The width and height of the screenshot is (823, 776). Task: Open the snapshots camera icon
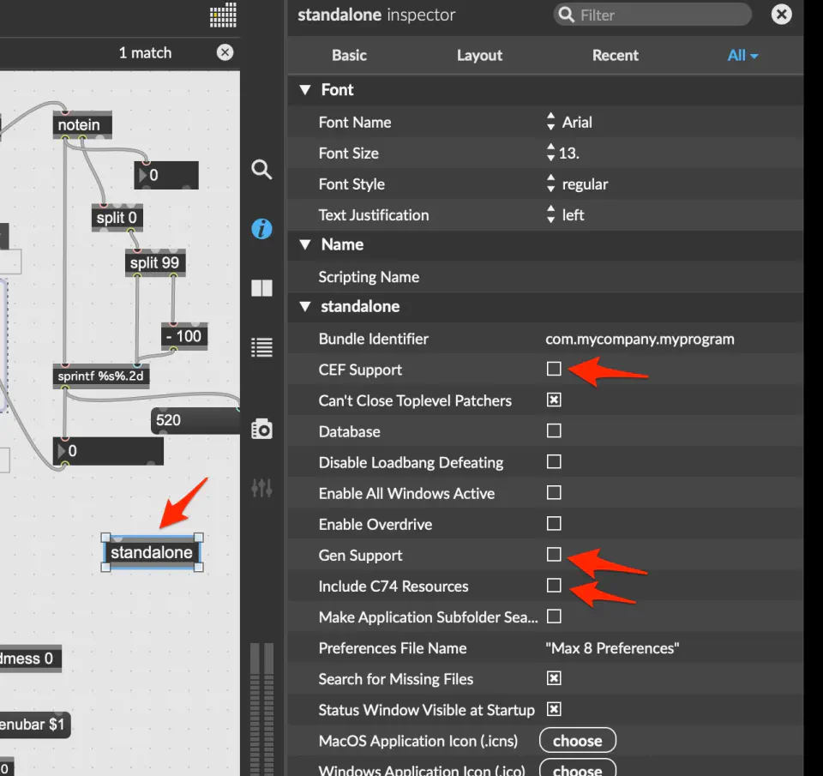click(x=261, y=429)
